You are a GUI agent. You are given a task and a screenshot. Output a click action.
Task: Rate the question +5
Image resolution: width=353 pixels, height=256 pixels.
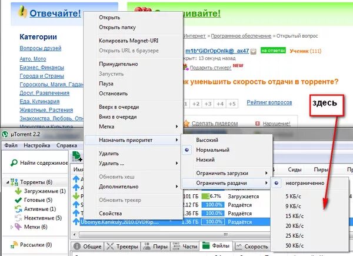pos(232,104)
